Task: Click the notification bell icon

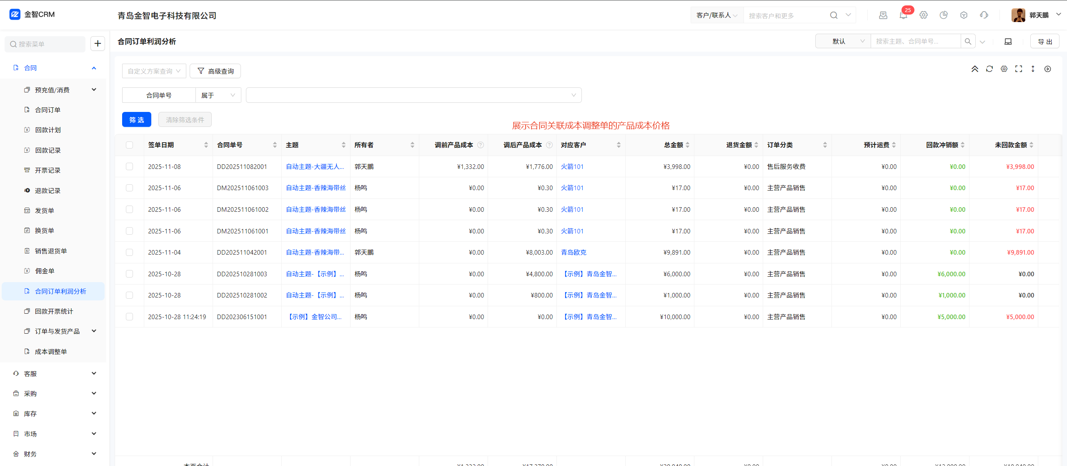Action: pos(903,15)
